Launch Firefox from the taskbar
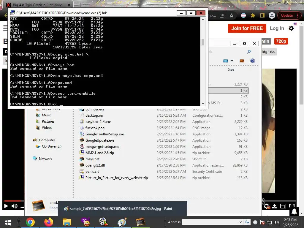The image size is (304, 228). coord(49,222)
